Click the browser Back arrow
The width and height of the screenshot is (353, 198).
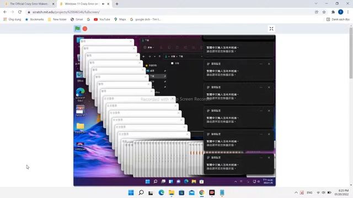pos(5,12)
